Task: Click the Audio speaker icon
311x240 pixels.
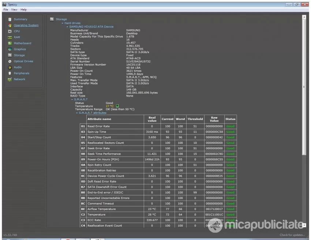Action: pos(10,67)
